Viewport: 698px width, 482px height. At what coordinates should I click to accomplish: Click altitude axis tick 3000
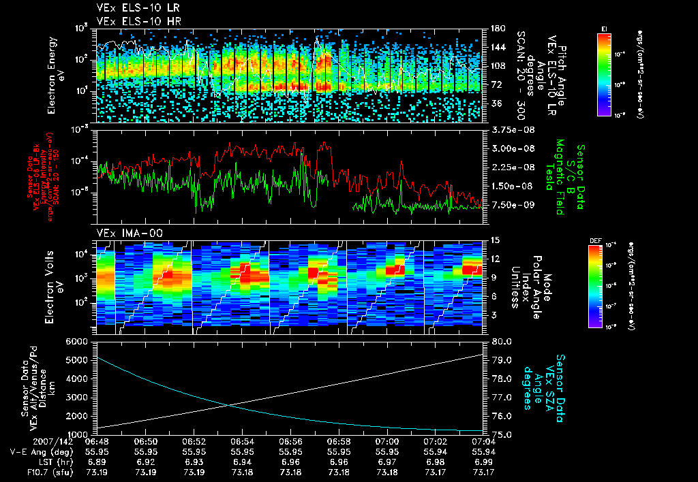pos(76,398)
